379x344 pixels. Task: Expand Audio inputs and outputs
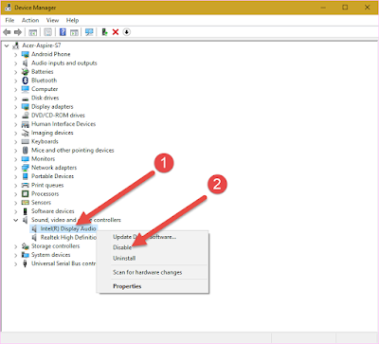pyautogui.click(x=15, y=63)
